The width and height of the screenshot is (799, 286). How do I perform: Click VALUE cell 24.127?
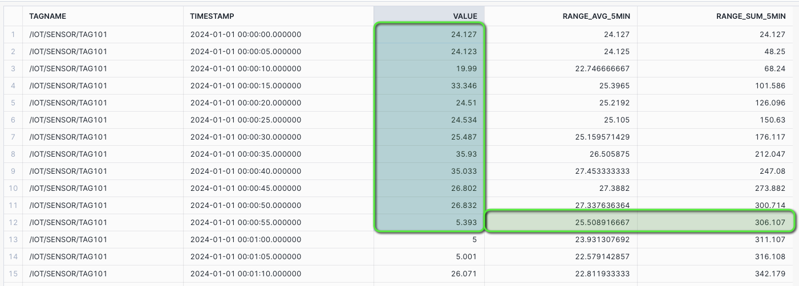[x=429, y=34]
